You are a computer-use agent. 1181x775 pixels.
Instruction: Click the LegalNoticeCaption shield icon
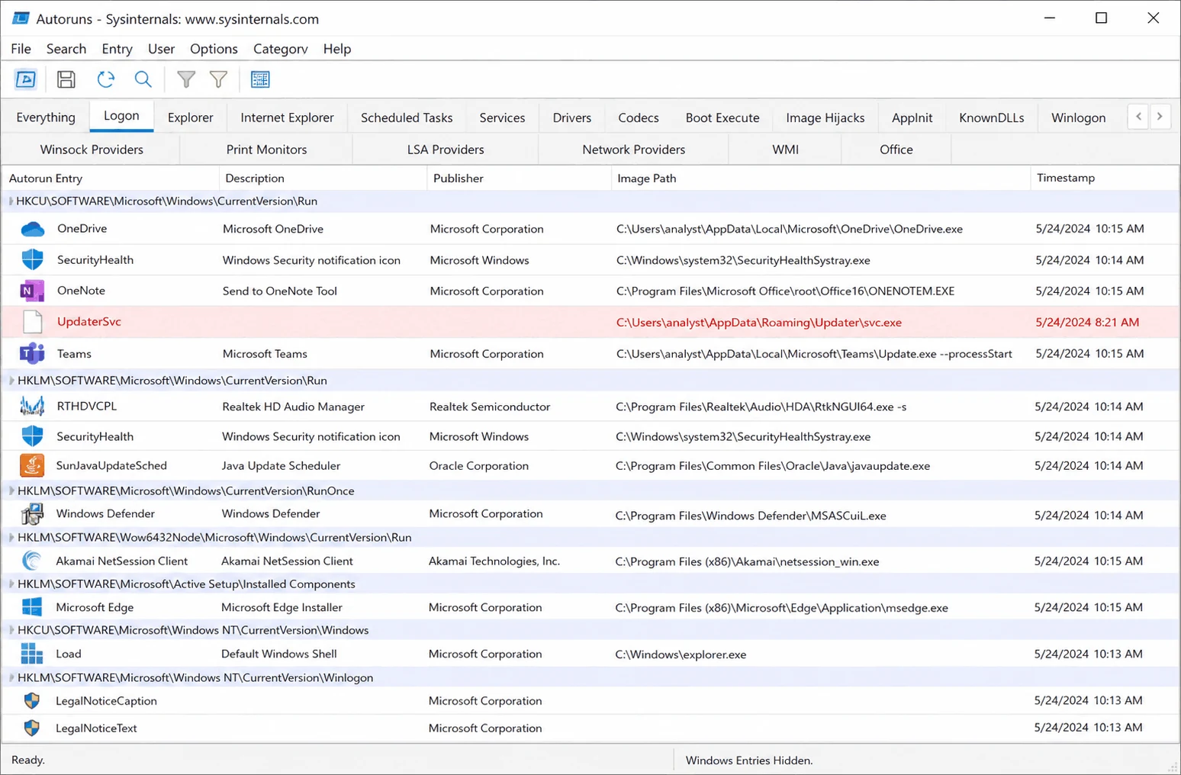32,700
